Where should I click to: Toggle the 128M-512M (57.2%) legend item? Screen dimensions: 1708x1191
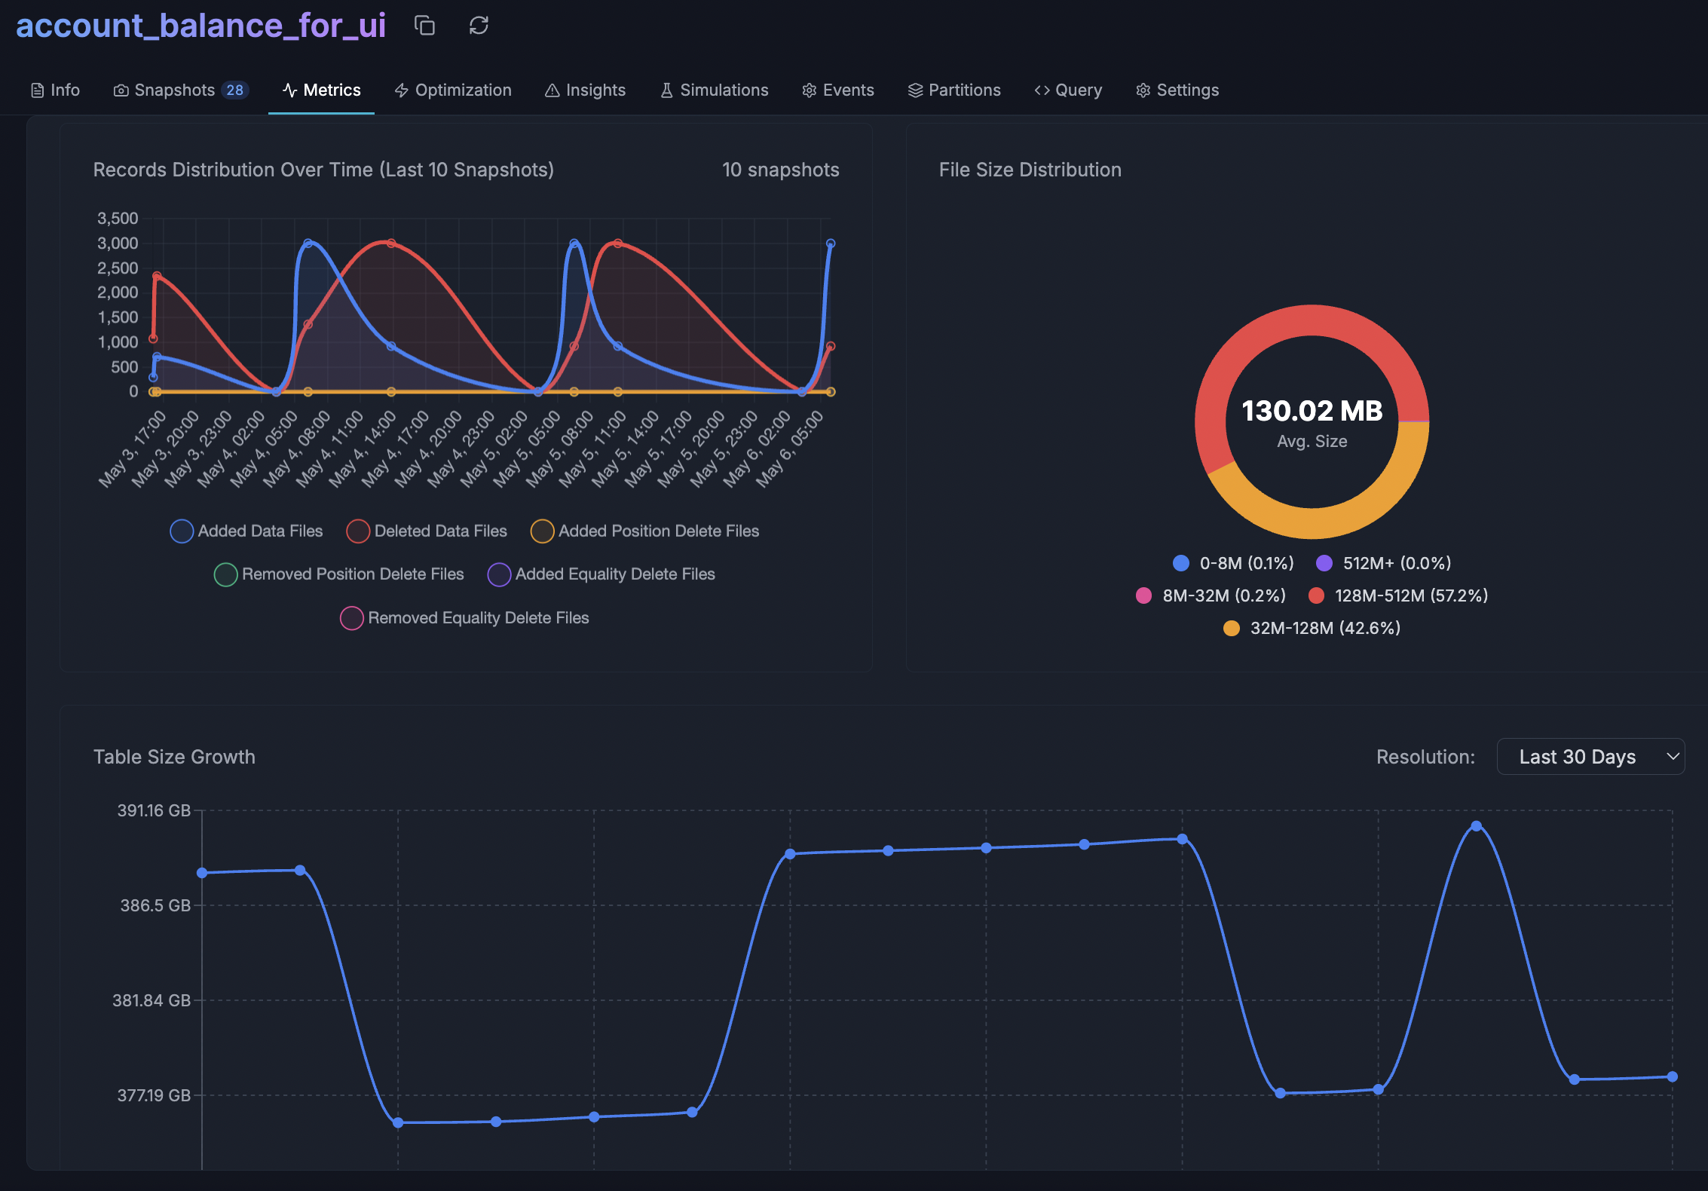pyautogui.click(x=1398, y=595)
